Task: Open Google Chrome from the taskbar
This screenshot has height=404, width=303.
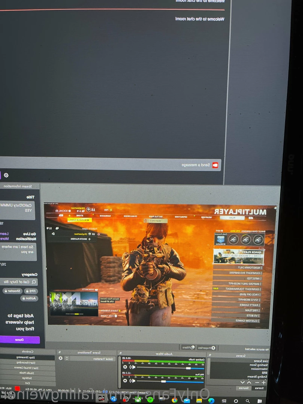Action: tap(174, 400)
